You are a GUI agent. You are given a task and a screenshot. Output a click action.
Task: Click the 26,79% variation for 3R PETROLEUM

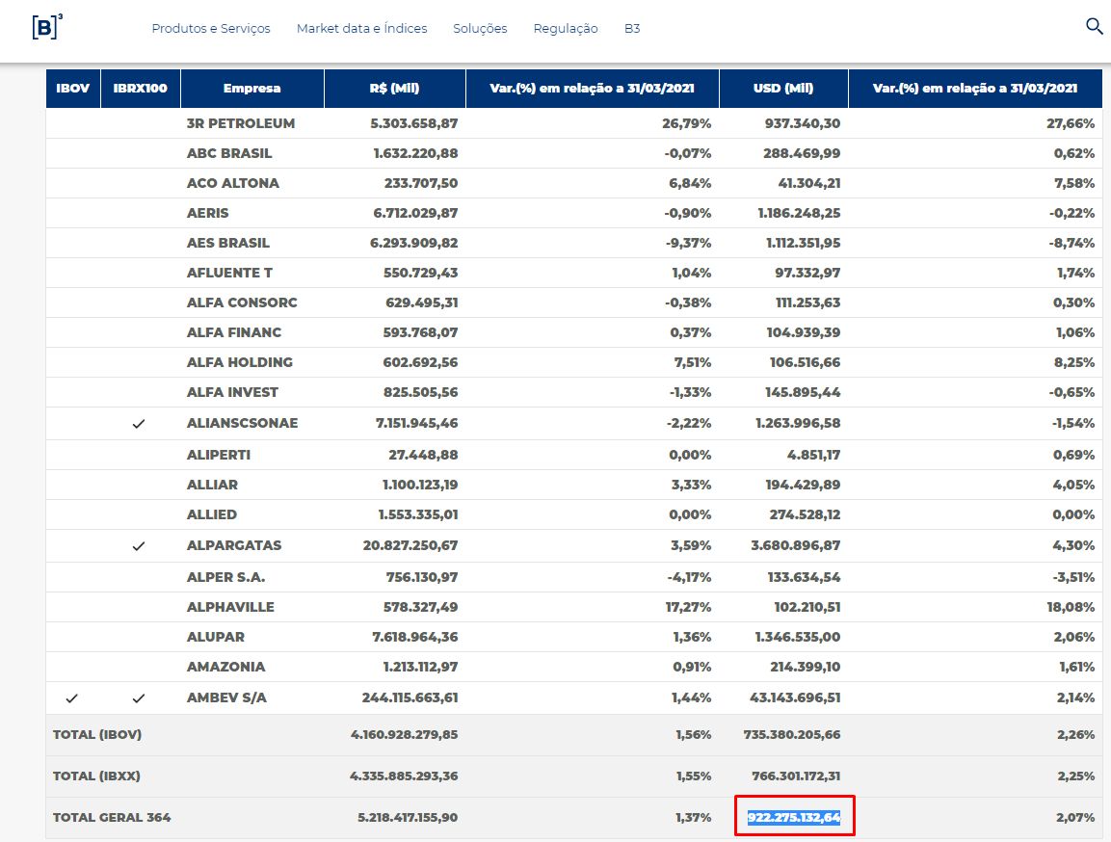687,123
